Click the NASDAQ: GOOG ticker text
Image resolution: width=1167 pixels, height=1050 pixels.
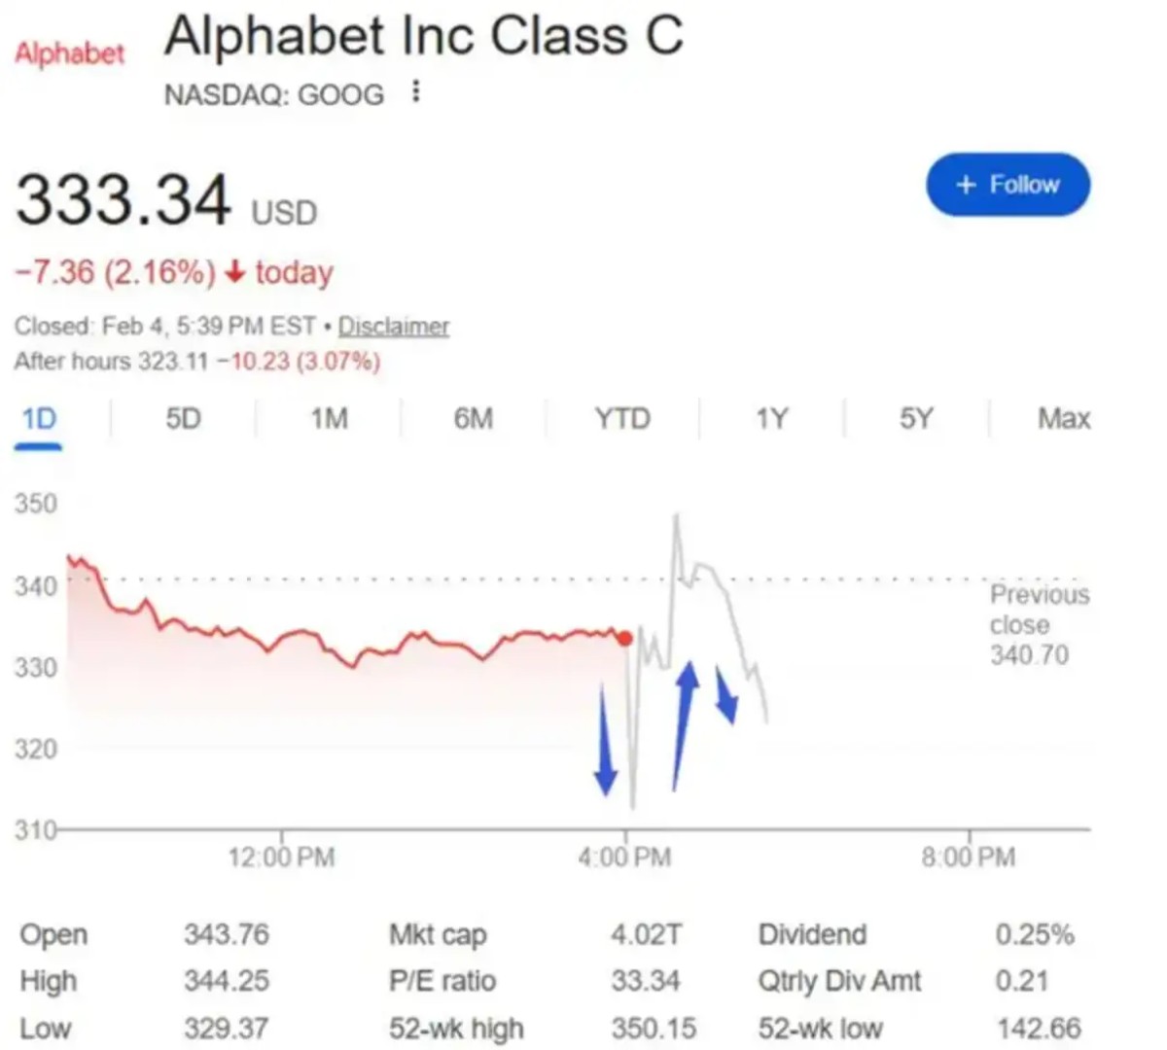(x=274, y=94)
